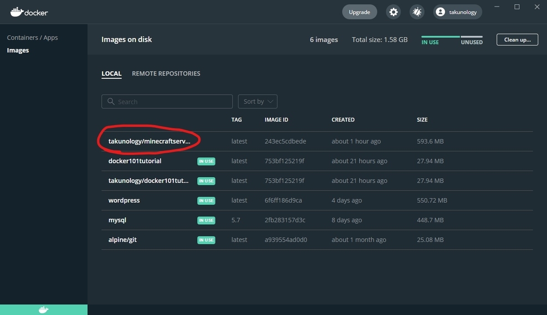Select the mysql image name
Viewport: 547px width, 315px height.
click(x=117, y=220)
